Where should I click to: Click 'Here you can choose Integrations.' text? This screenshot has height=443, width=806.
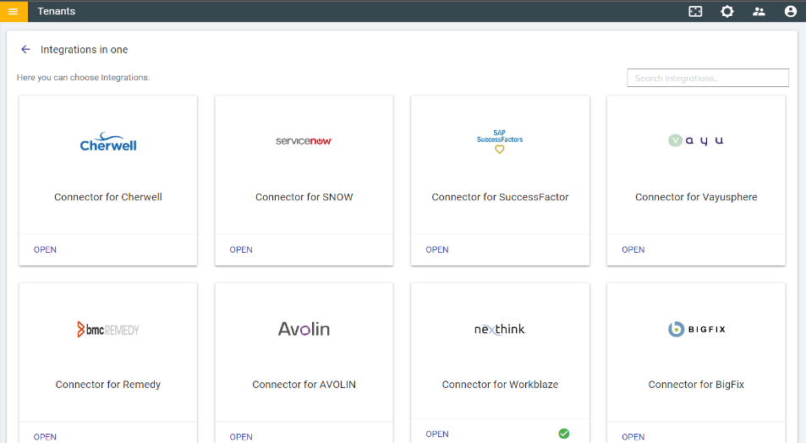(83, 78)
